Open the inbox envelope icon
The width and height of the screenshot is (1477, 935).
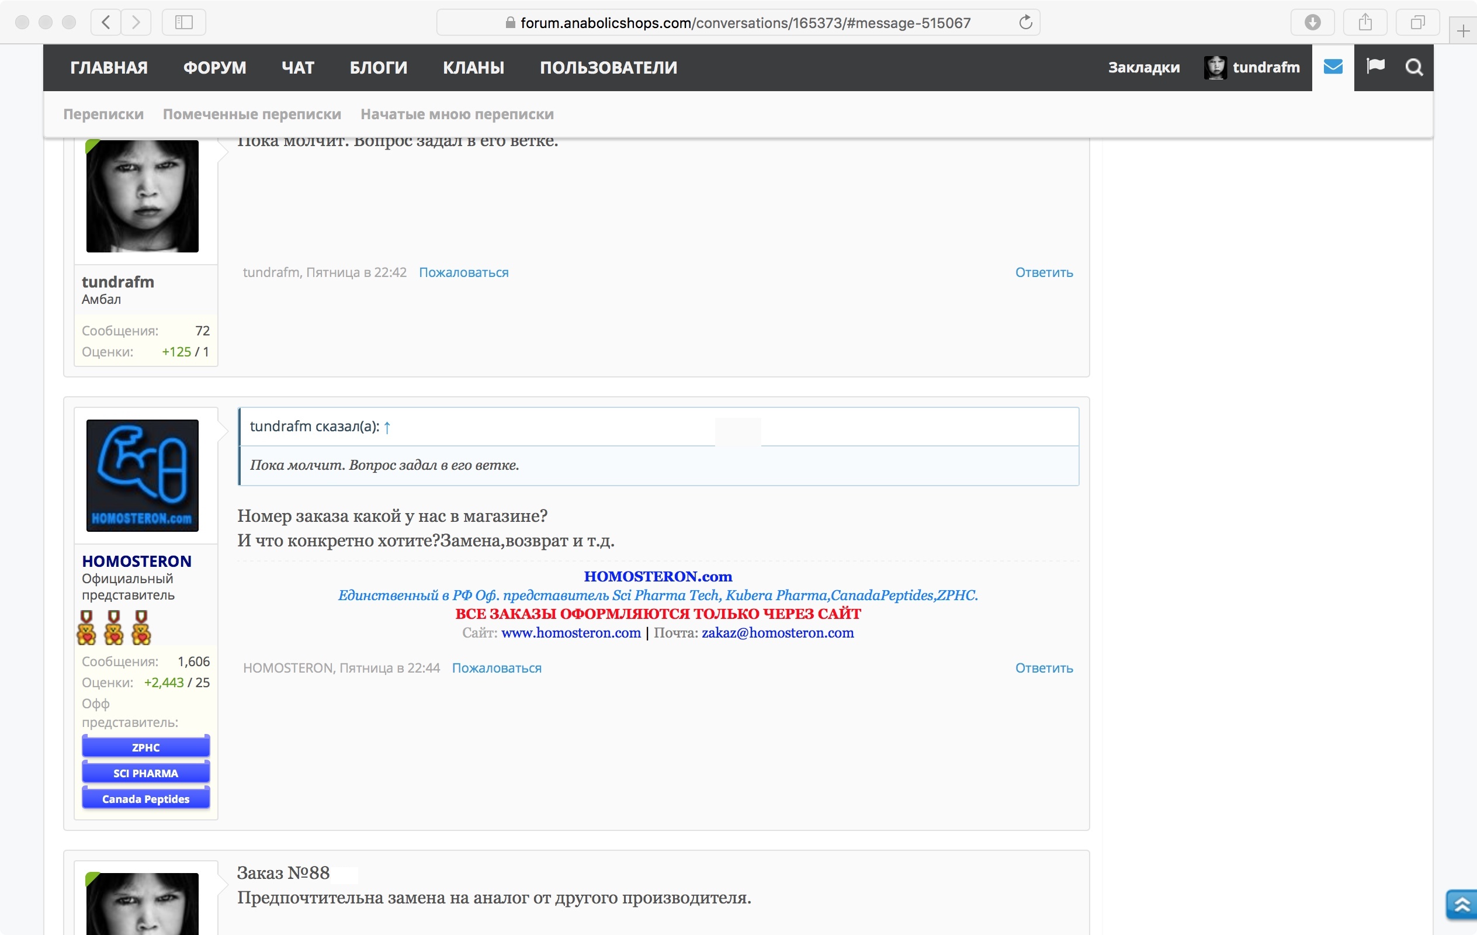click(1332, 67)
